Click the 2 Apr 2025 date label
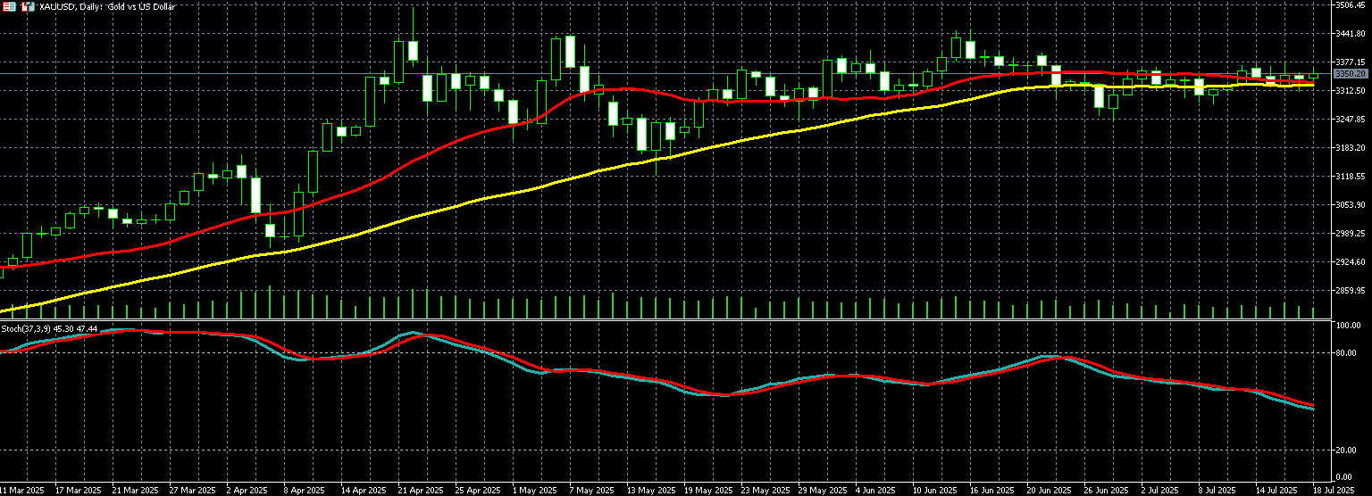The width and height of the screenshot is (1372, 496). point(247,491)
